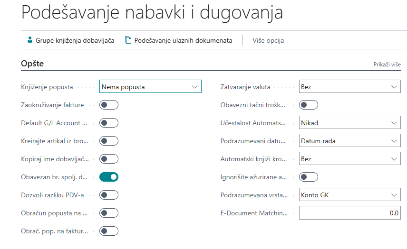
Task: Enable Dozvoli razliku PDV-a switch
Action: [109, 195]
